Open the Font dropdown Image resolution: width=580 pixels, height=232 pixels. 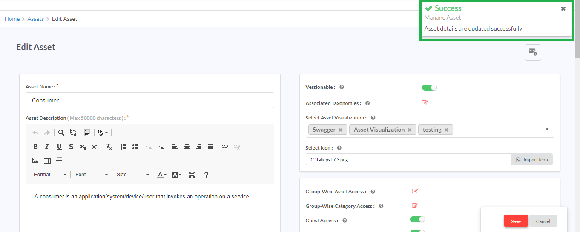tap(92, 175)
